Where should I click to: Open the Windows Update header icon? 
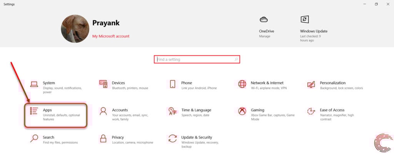[305, 20]
